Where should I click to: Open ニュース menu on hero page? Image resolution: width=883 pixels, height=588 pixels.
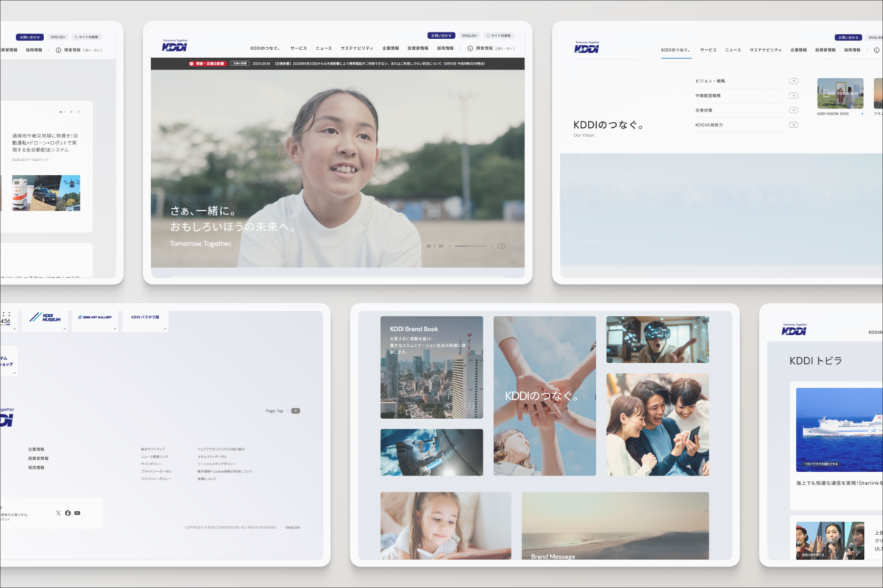[x=324, y=49]
